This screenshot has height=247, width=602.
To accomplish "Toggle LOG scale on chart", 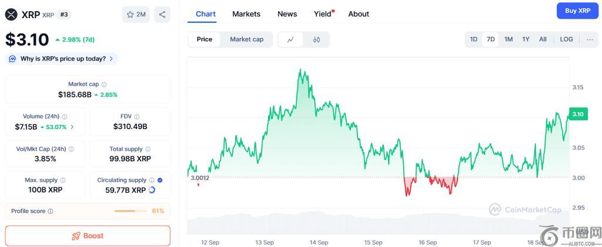I will (566, 39).
